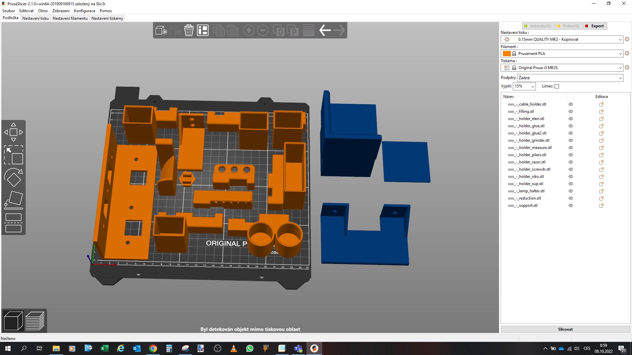Screen dimensions: 632x355
Task: Select the Scale tool
Action: coord(13,155)
